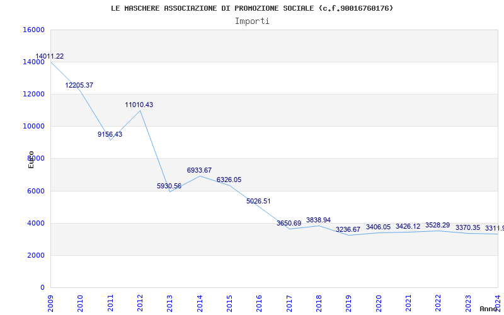Click the data label 3426.12

point(408,227)
